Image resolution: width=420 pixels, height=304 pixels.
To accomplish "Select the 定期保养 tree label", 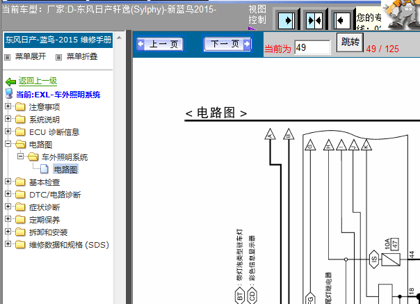I will click(x=45, y=220).
